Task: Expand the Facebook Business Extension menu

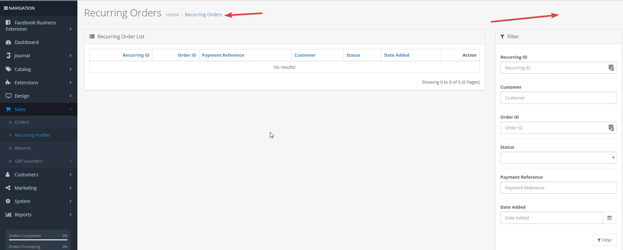Action: coord(70,29)
